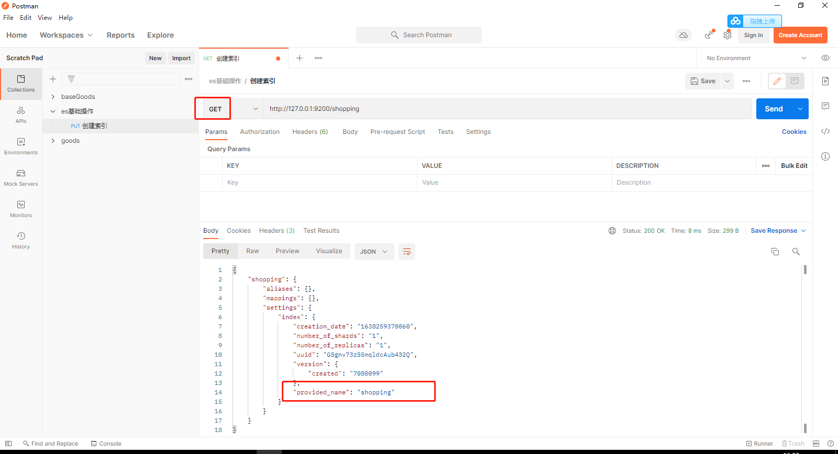The width and height of the screenshot is (838, 454).
Task: Copy the response body to clipboard
Action: pos(775,252)
